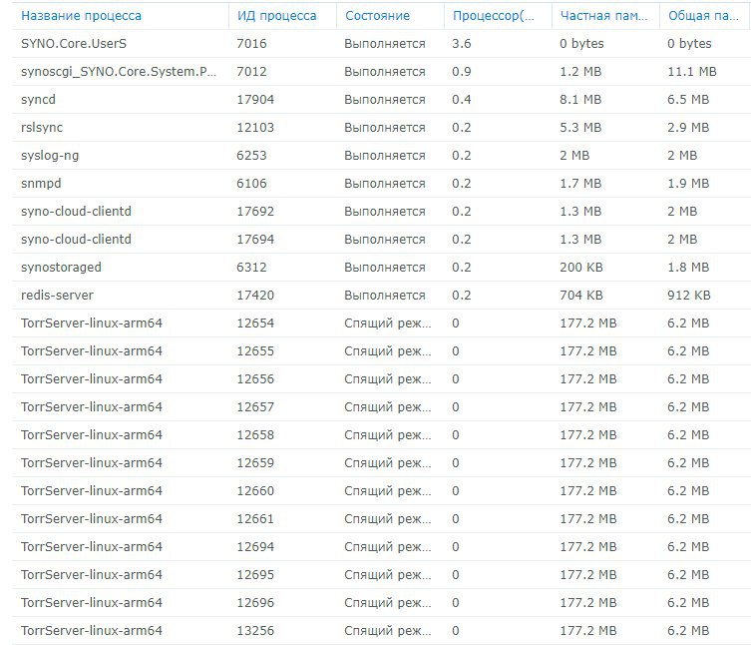Click private memory 200 KB of synostoraged
Screen dimensions: 751x645
coord(581,268)
